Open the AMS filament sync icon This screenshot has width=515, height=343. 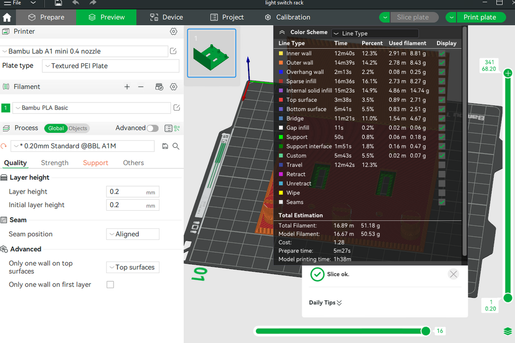pos(159,87)
